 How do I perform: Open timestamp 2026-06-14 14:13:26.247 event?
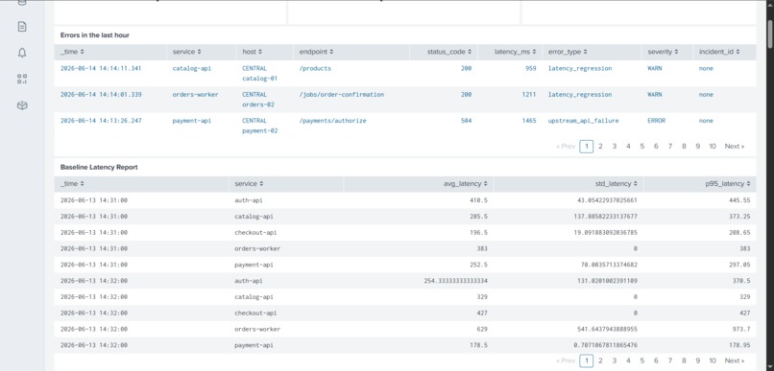pos(101,121)
